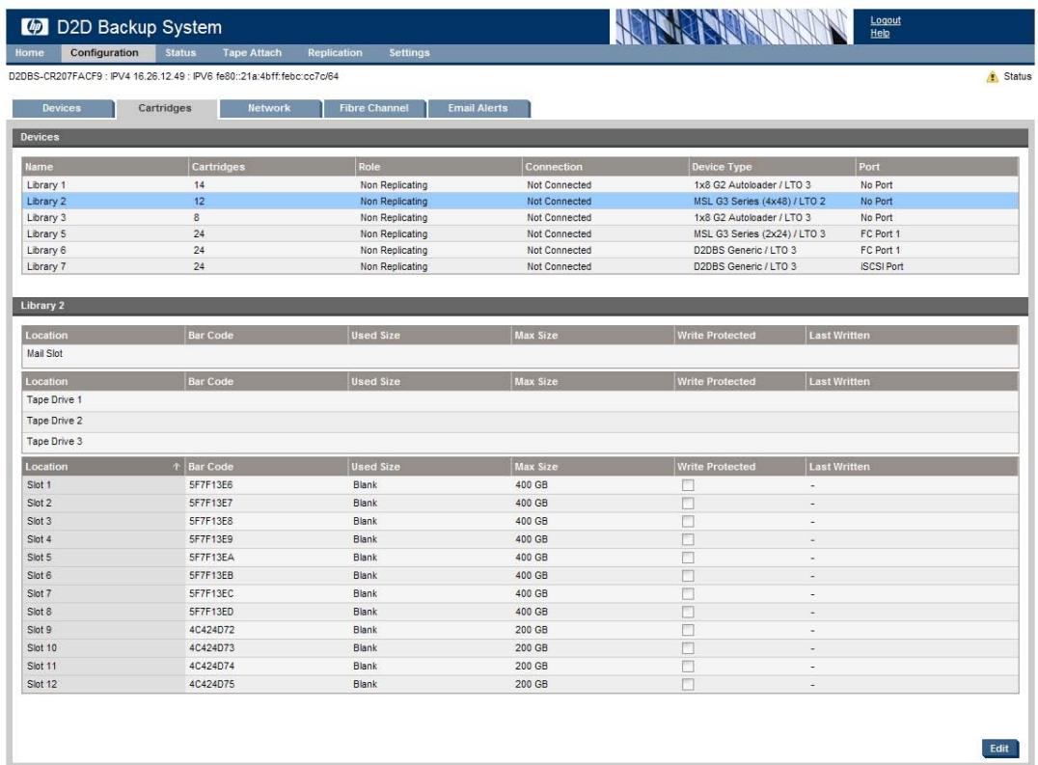Click the Status text beside warning icon
Viewport: 1038px width, 765px height.
click(x=1017, y=77)
